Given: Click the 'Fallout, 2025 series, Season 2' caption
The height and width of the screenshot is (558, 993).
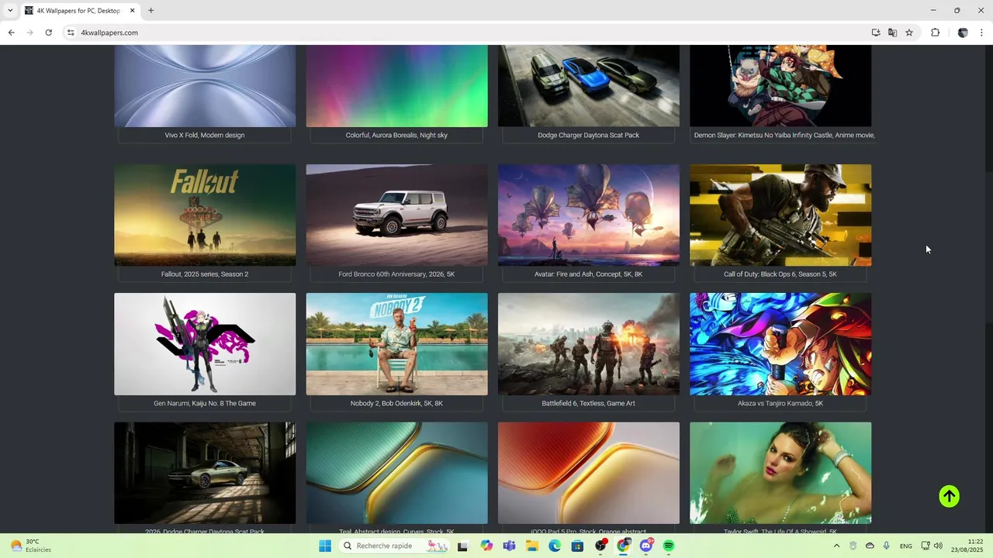Looking at the screenshot, I should click(x=205, y=274).
